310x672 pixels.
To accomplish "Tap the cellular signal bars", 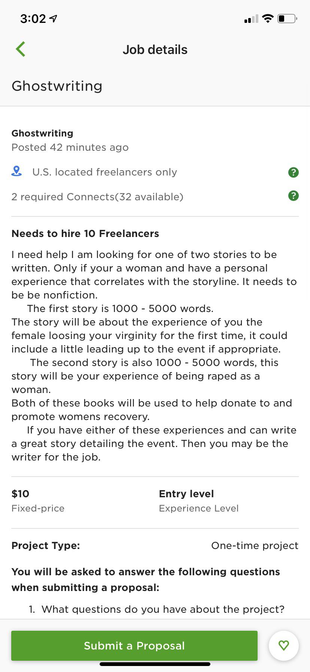I will [250, 18].
